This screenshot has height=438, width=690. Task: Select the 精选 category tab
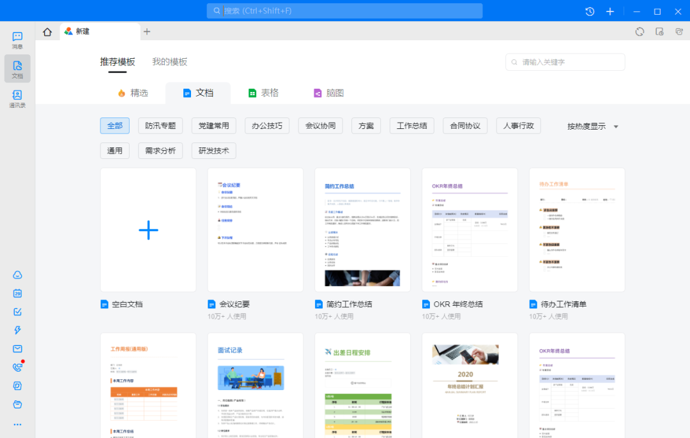pyautogui.click(x=133, y=93)
